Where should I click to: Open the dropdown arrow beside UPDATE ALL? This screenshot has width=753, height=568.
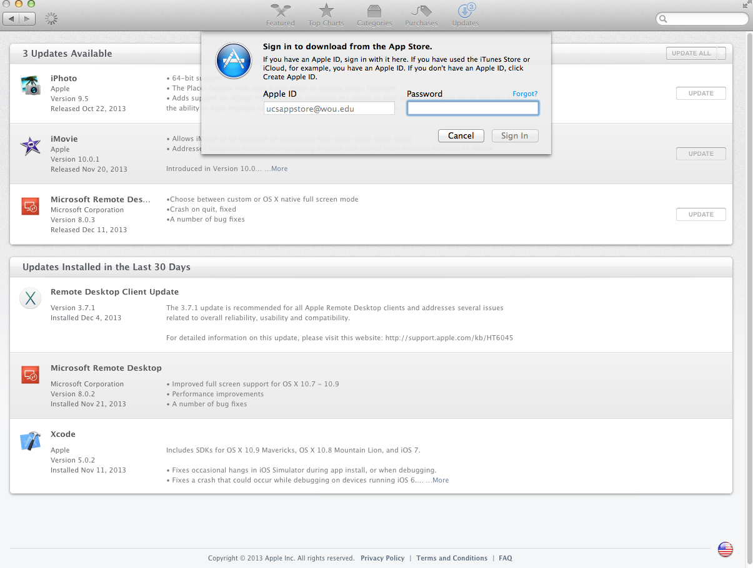point(721,54)
